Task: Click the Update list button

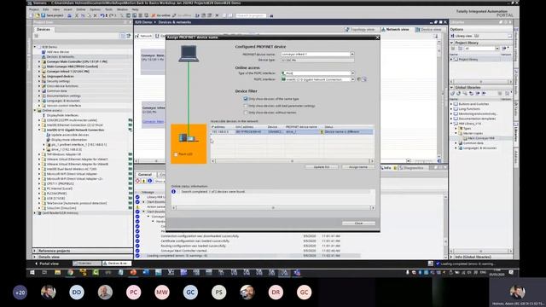Action: (x=322, y=167)
